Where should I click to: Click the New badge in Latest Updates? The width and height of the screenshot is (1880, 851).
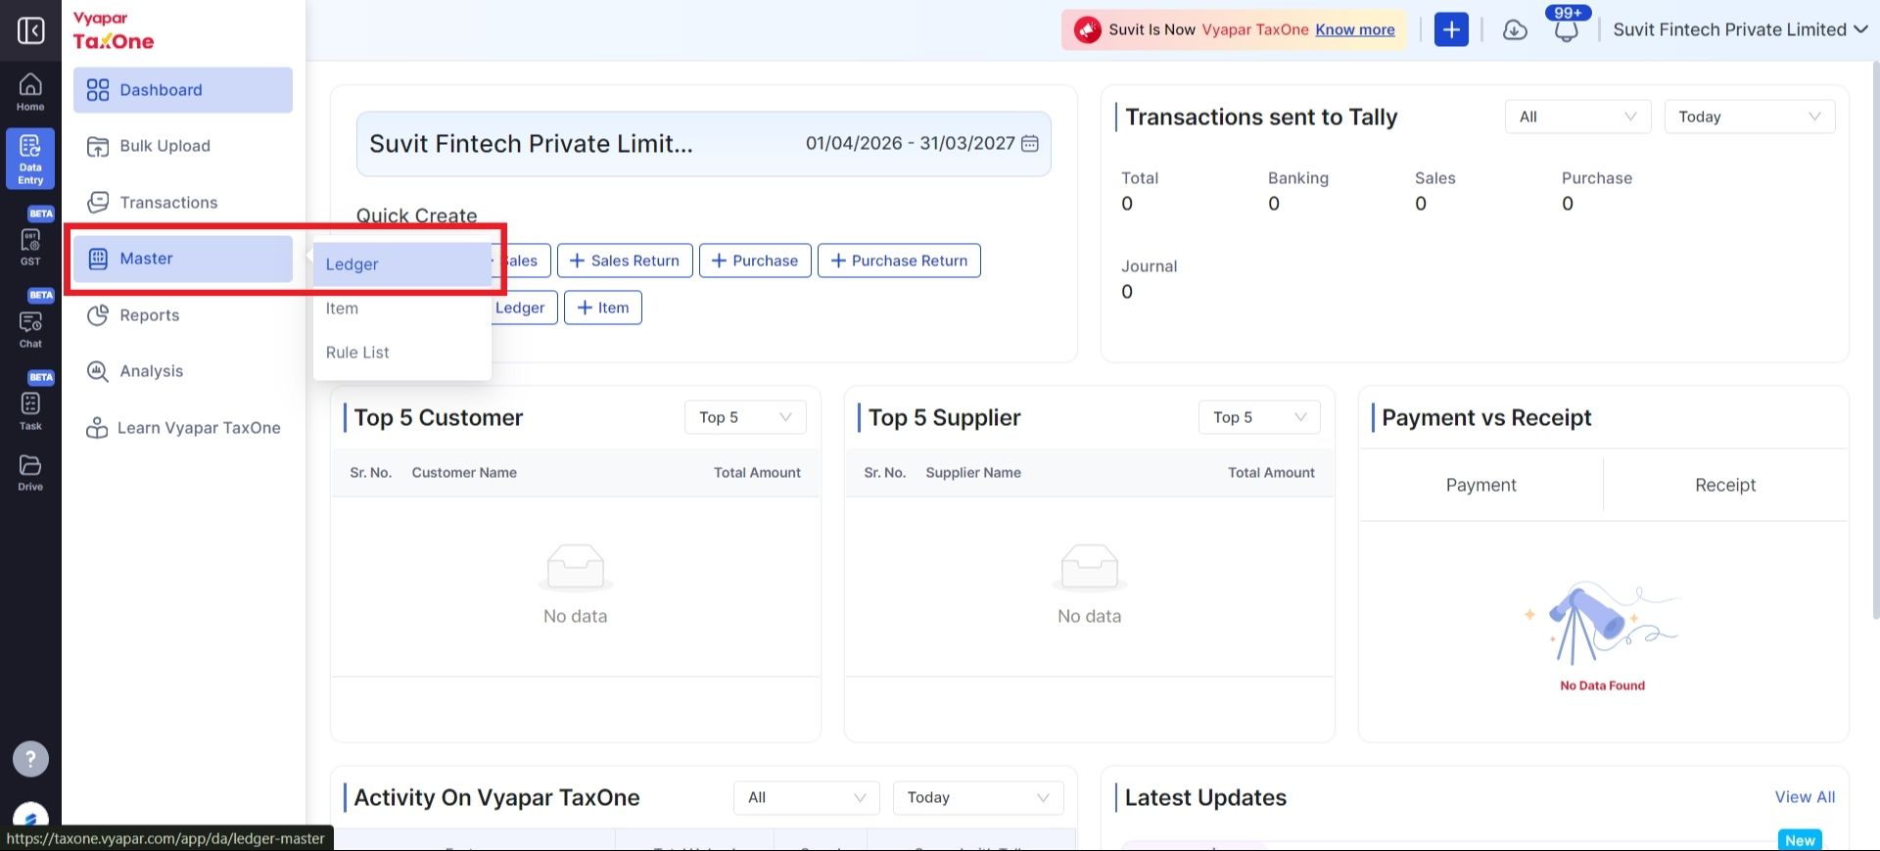tap(1800, 840)
